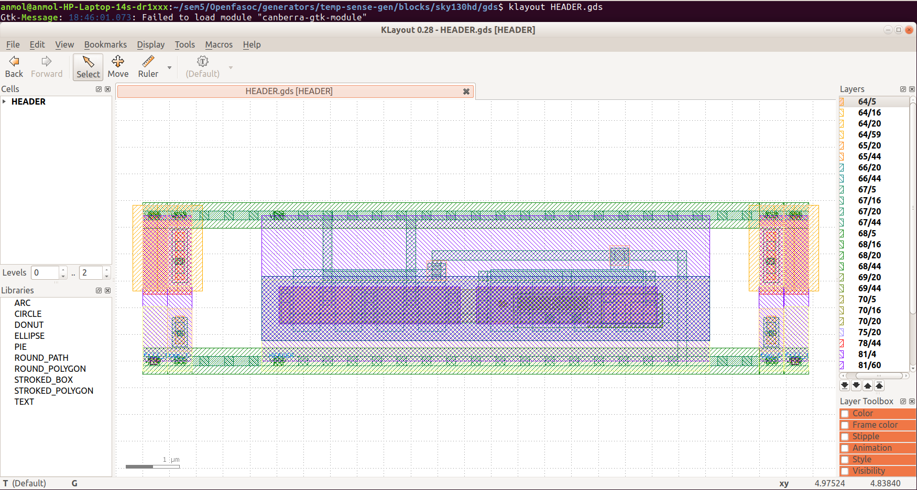
Task: Choose the Ruler tool
Action: (x=148, y=66)
